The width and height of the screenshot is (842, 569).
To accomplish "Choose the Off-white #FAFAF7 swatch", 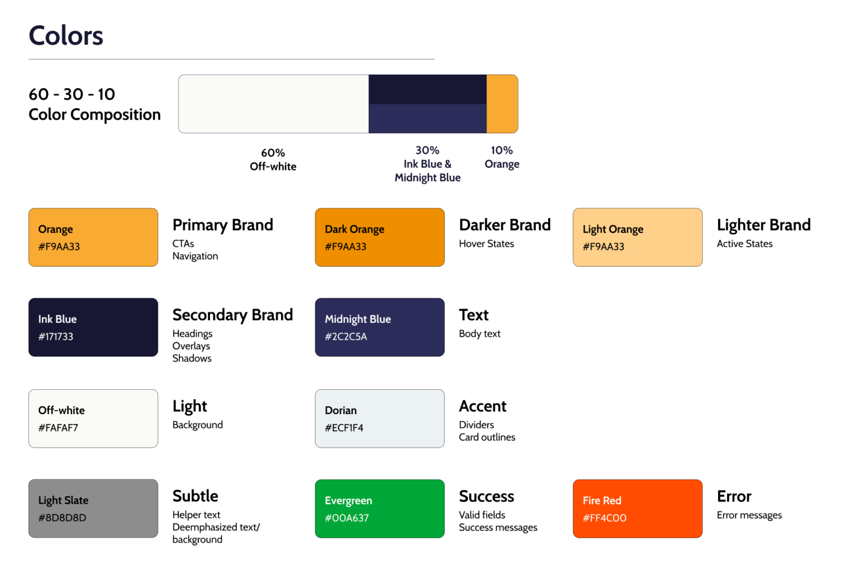I will (x=93, y=418).
